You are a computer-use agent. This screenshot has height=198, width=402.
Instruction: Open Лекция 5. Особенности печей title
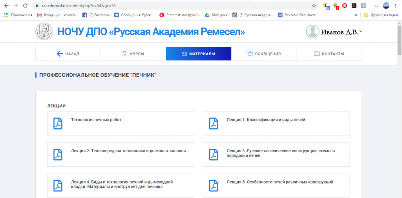[280, 182]
